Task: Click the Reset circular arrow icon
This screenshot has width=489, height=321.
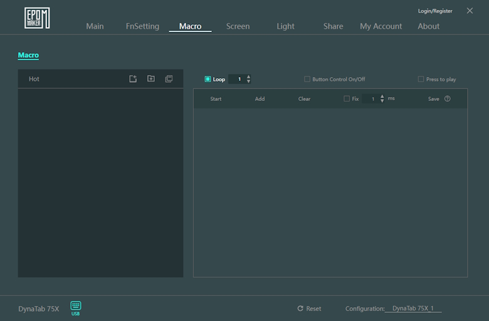Action: pyautogui.click(x=300, y=308)
